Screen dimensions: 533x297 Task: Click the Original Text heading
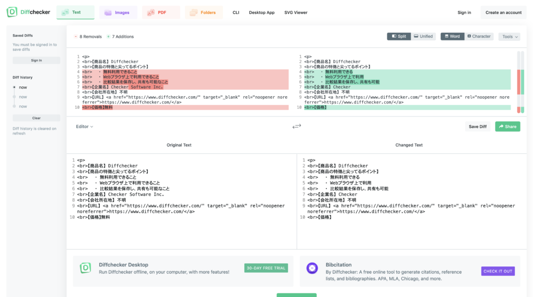coord(179,145)
